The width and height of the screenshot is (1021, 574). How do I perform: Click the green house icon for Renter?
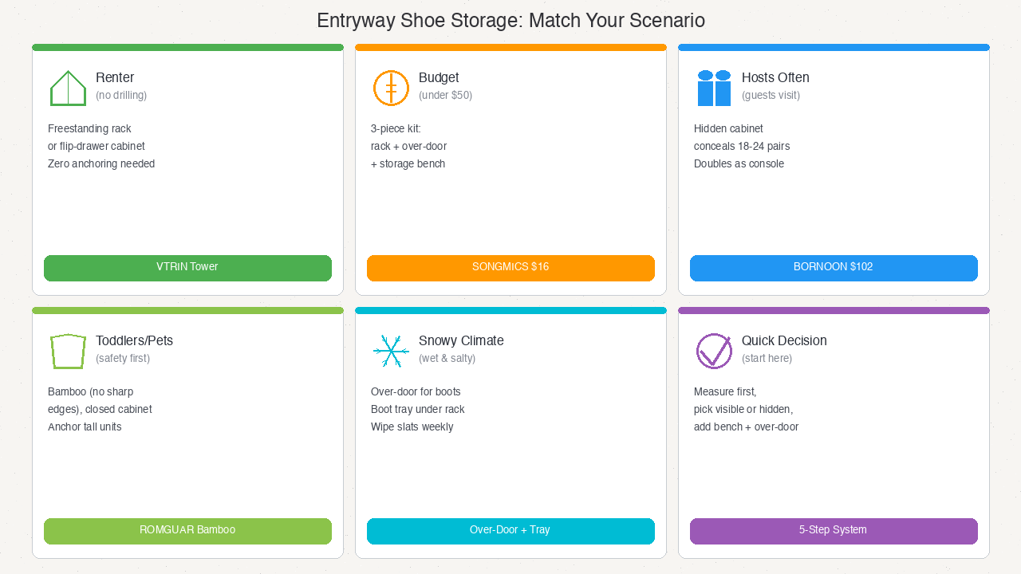(x=68, y=88)
